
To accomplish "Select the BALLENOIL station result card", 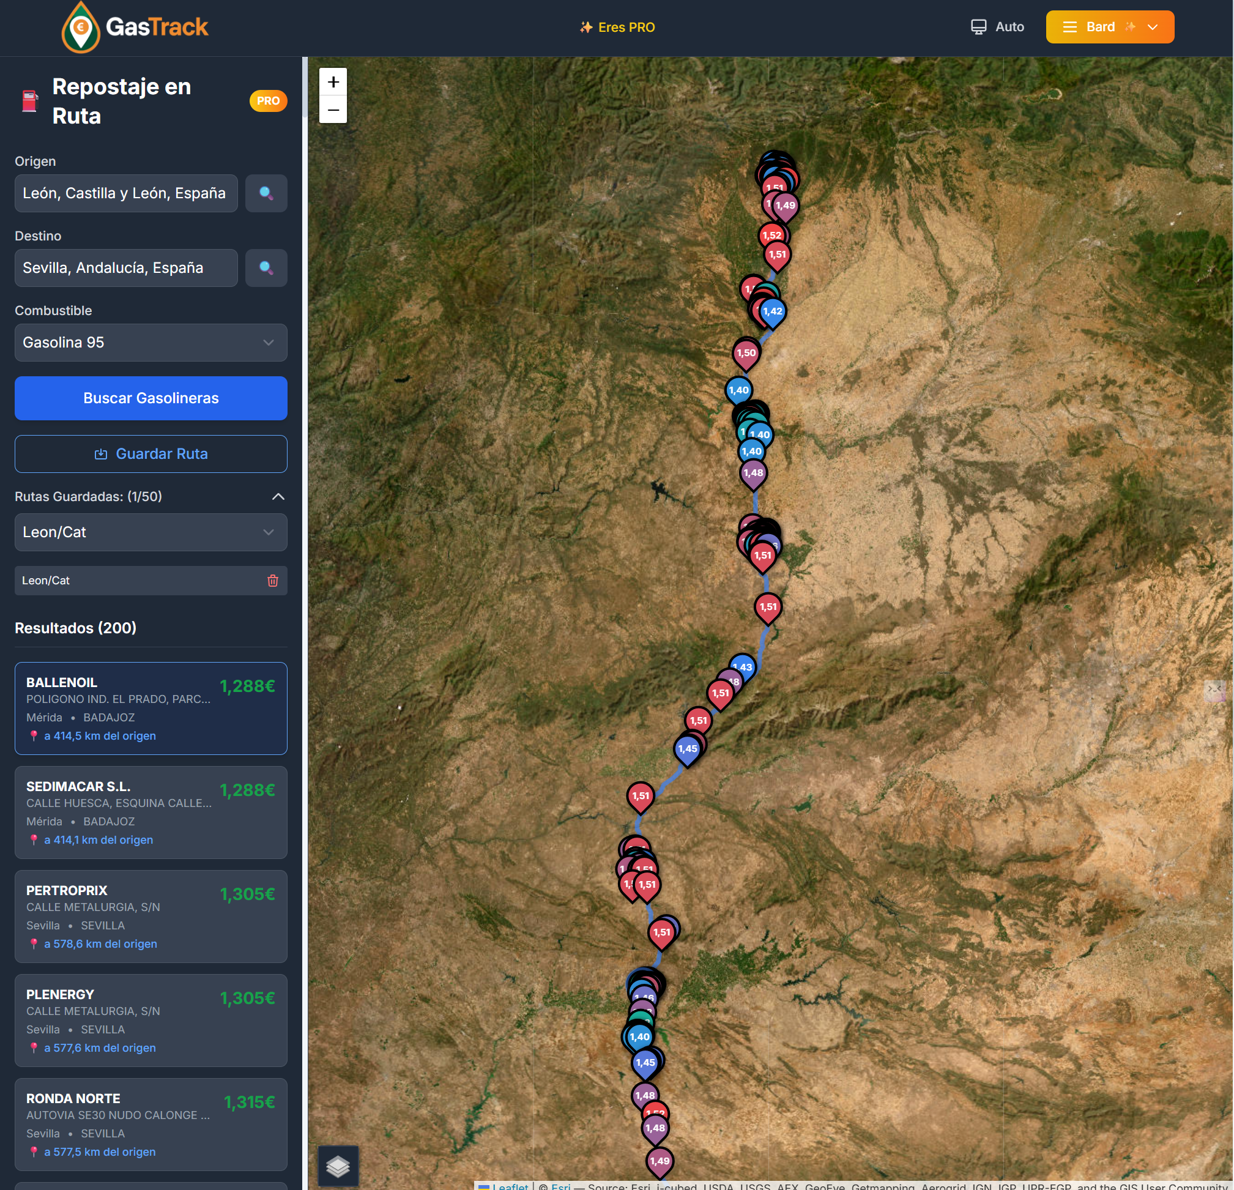I will coord(151,708).
